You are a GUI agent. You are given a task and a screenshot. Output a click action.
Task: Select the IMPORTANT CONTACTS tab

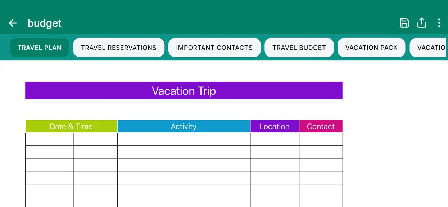tap(214, 48)
